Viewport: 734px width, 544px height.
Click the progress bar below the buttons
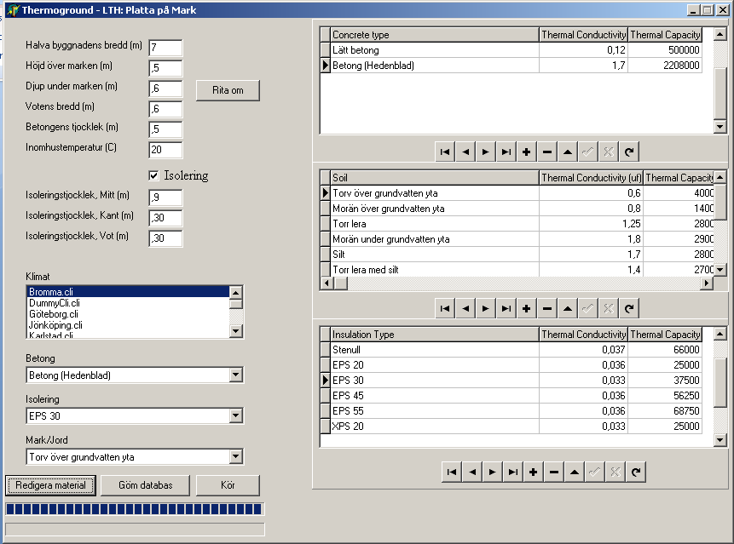[135, 509]
